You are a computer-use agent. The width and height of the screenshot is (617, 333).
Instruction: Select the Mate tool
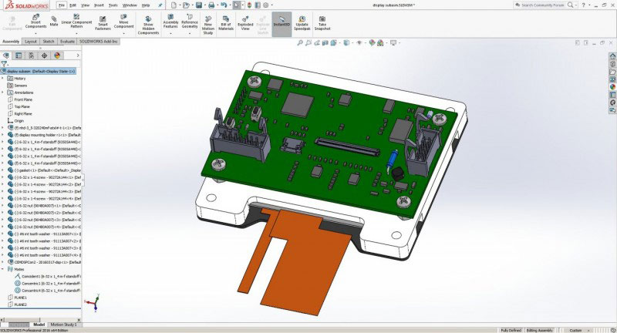(54, 22)
